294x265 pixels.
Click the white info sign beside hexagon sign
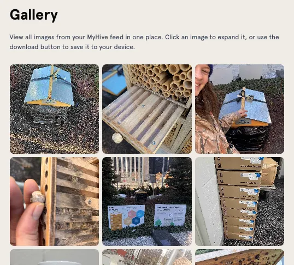170,215
